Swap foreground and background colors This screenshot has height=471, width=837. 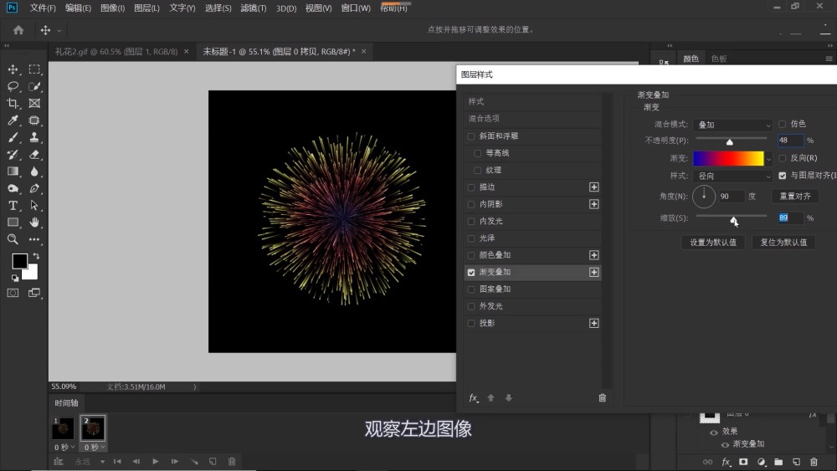coord(36,257)
